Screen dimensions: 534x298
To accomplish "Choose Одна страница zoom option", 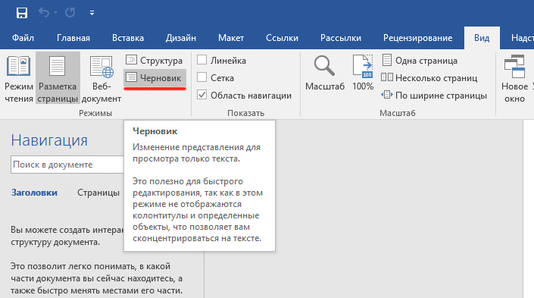I will [420, 61].
